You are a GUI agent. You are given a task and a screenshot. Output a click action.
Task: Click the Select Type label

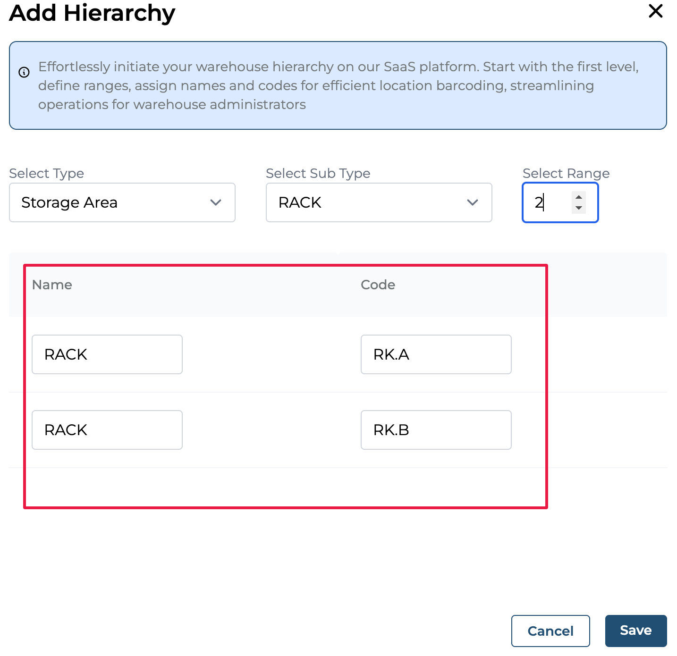46,173
